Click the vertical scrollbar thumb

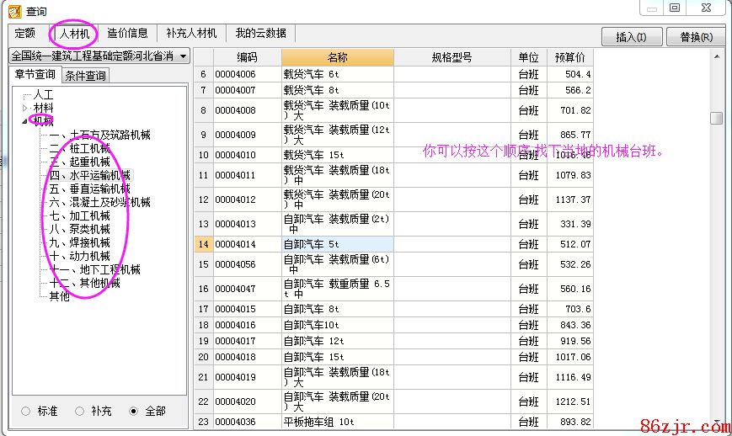tap(716, 118)
